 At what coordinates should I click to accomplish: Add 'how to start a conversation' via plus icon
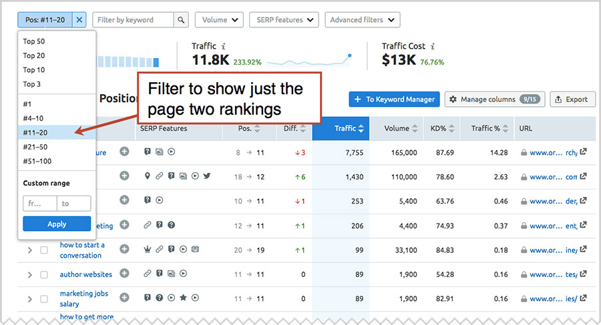(x=124, y=249)
